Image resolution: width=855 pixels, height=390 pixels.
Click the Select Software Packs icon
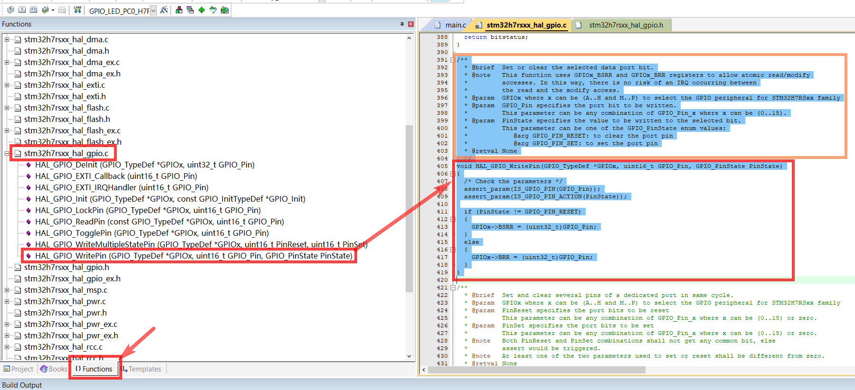click(213, 10)
